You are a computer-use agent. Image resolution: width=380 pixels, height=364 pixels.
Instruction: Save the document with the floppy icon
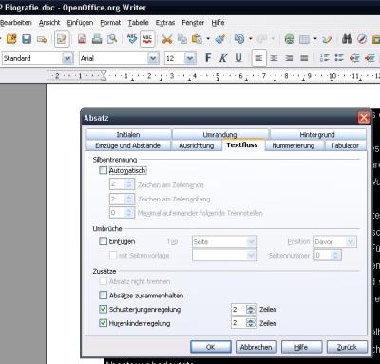coord(27,39)
